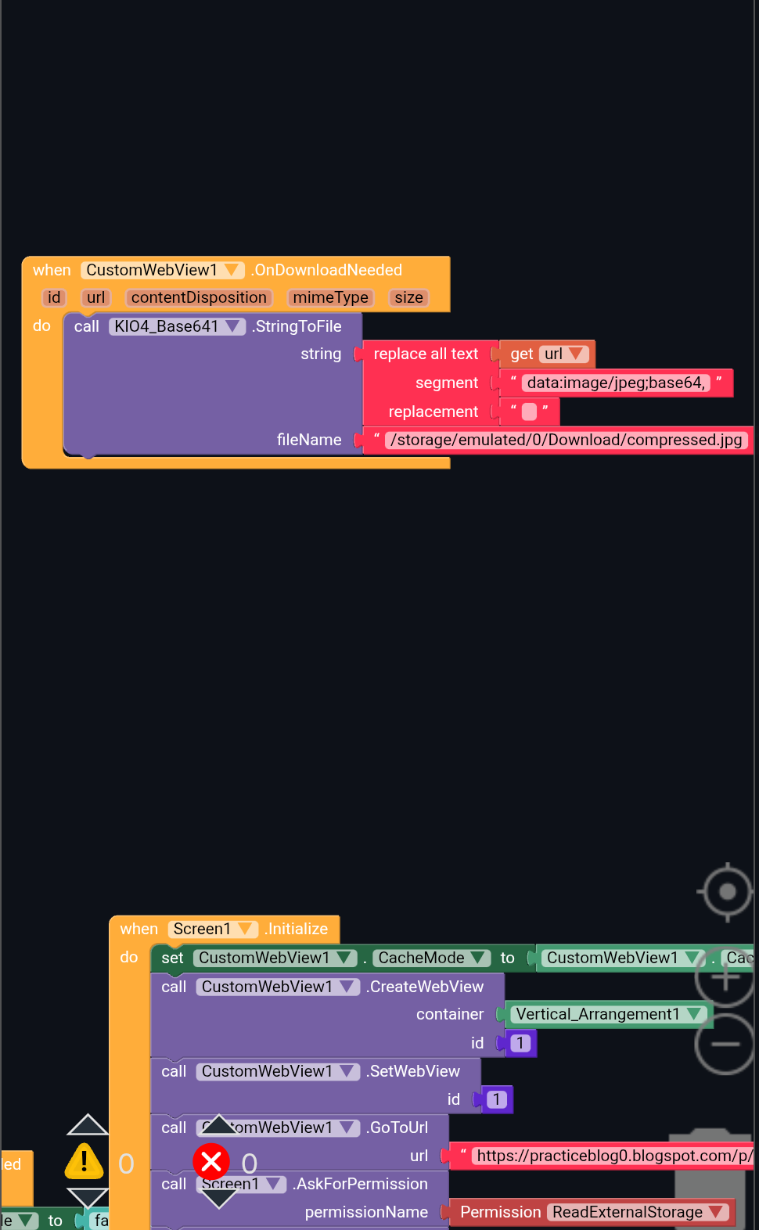Click the down arrow below the warning icon
Screen dimensions: 759x1230
pos(88,1197)
